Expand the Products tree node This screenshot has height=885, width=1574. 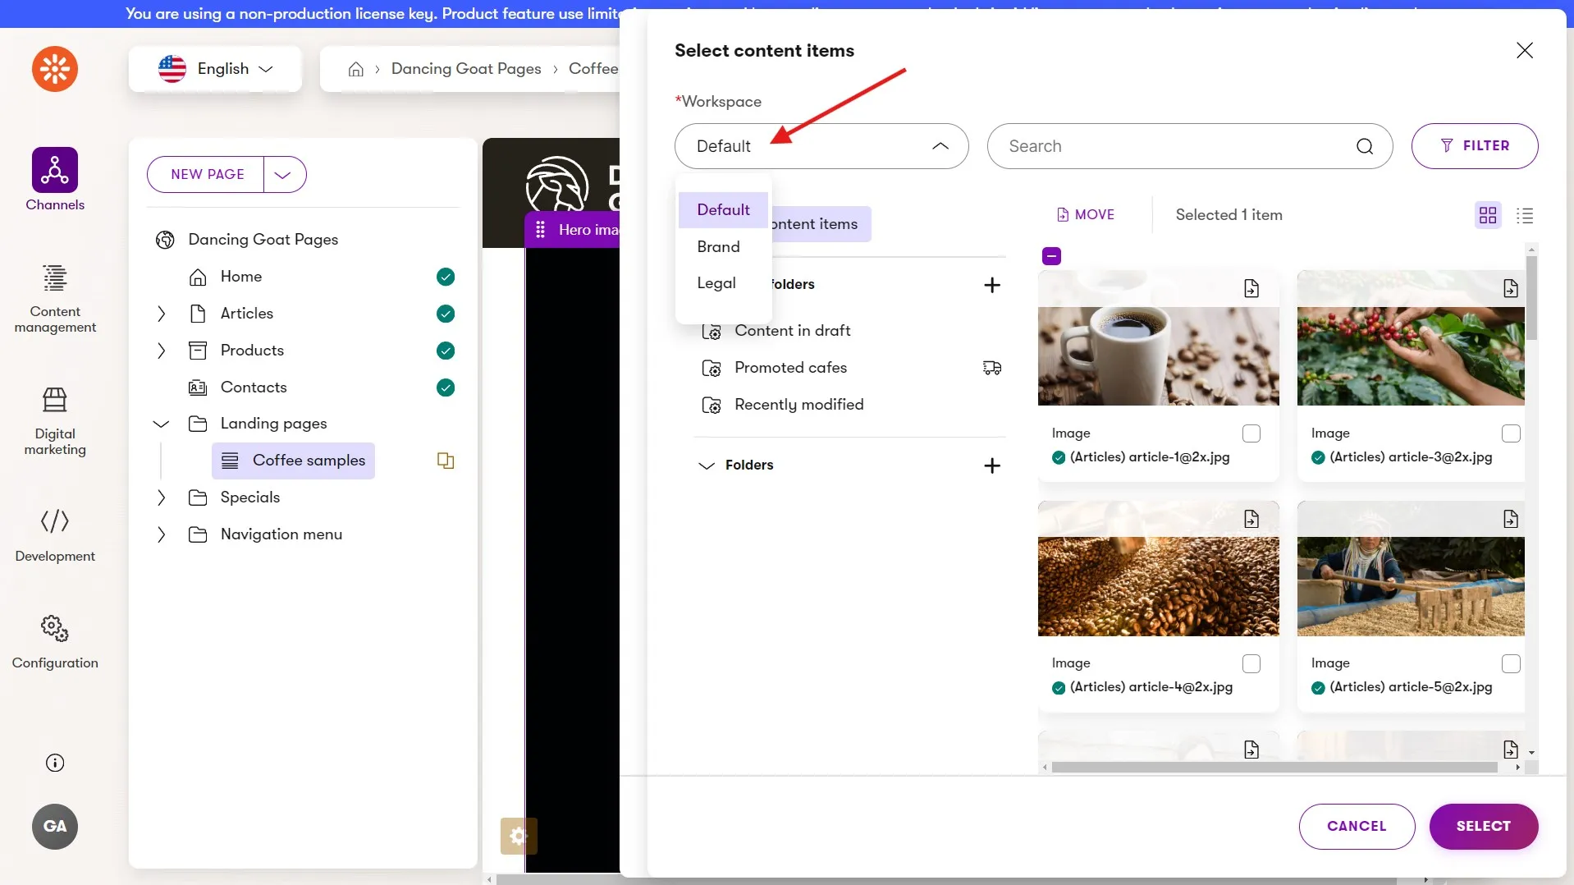(161, 351)
